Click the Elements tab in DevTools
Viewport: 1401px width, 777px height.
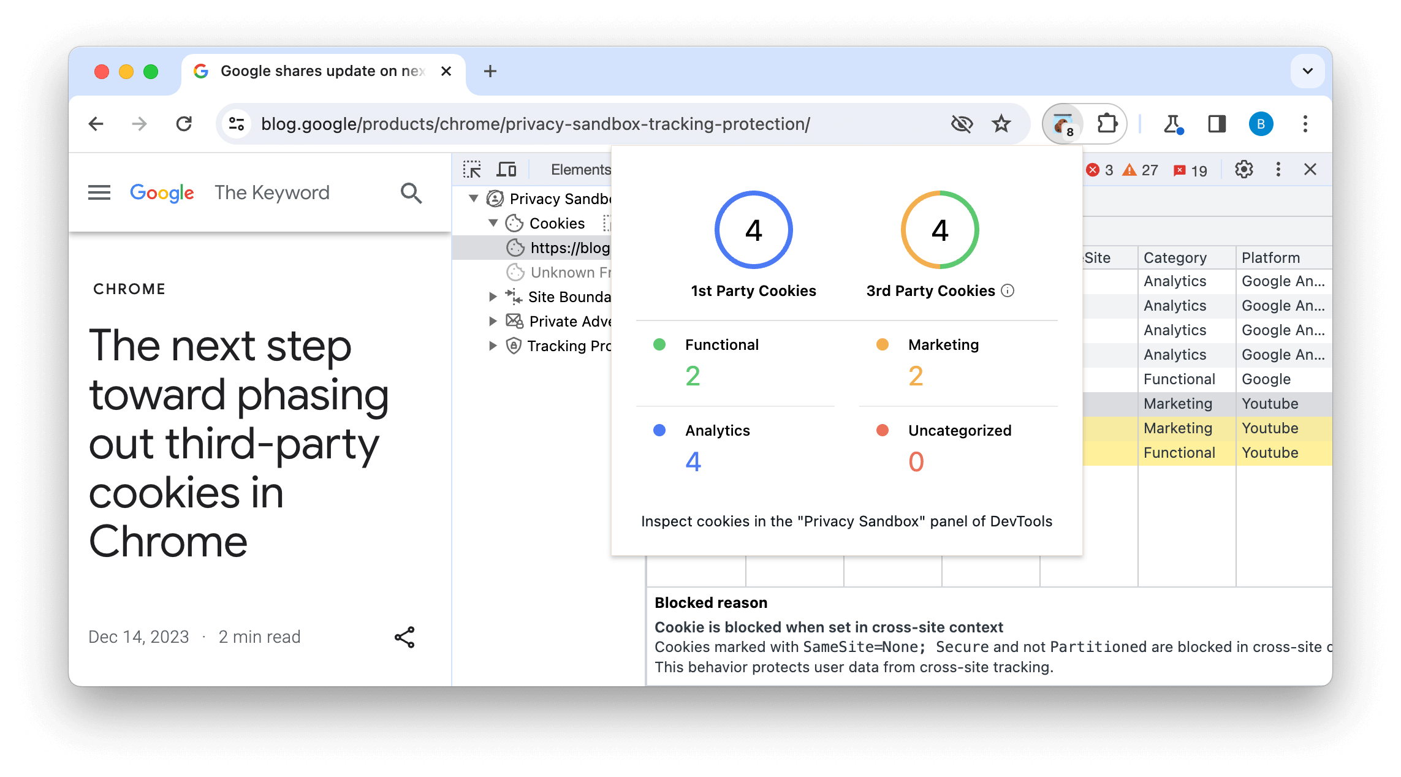581,169
